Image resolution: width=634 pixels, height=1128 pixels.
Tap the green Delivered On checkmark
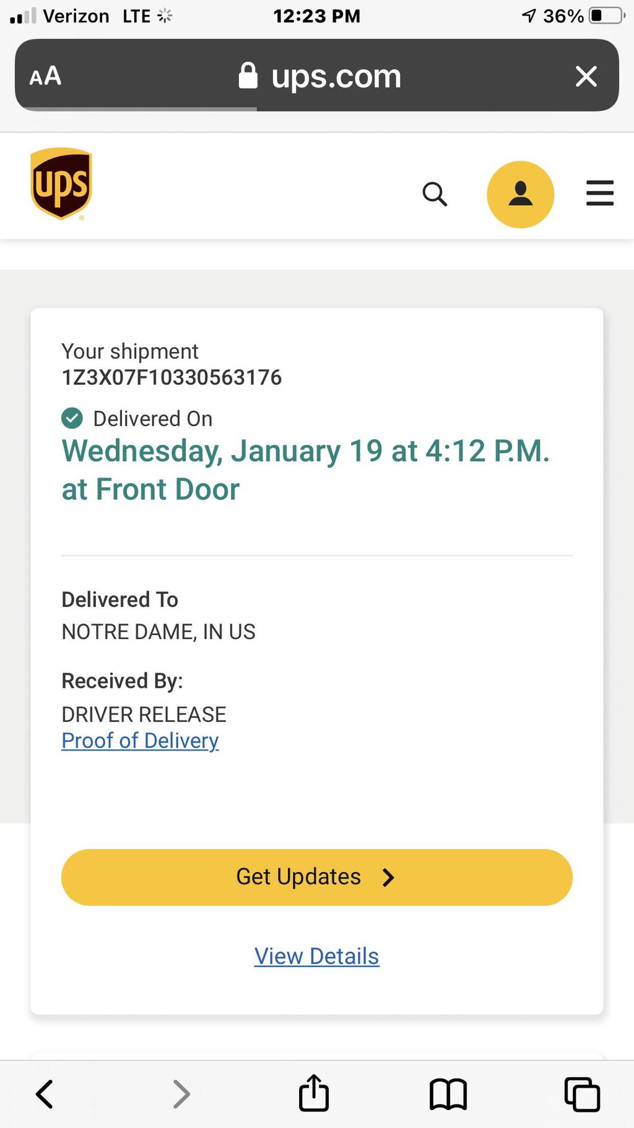tap(72, 418)
